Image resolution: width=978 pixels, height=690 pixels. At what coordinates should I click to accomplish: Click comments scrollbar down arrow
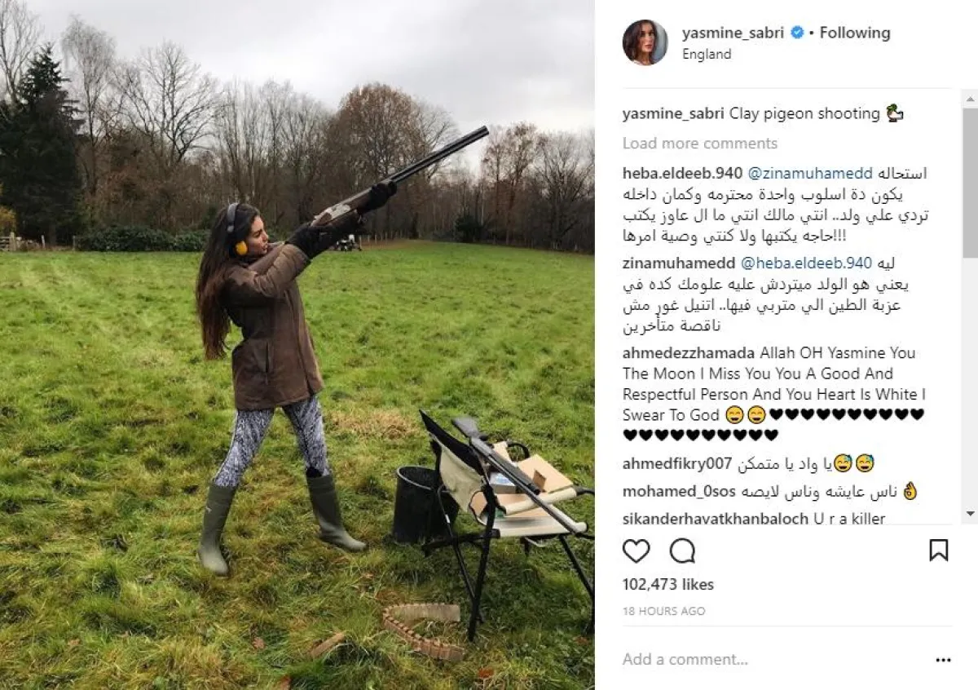970,514
